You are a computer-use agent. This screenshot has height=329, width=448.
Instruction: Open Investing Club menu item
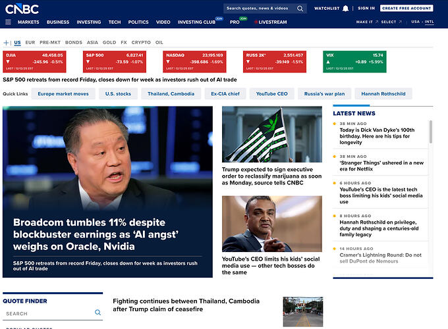(x=196, y=22)
